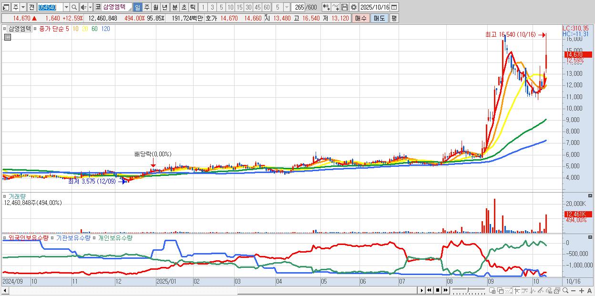
Task: Click the 삼영엠텍 chart legend label
Action: point(20,29)
